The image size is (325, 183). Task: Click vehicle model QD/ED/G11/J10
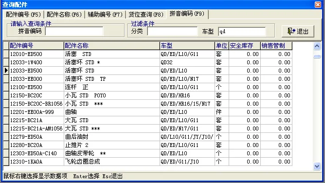tap(180, 162)
